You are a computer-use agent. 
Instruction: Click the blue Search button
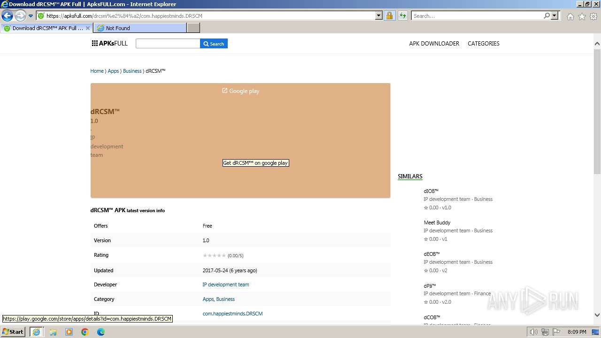(x=214, y=44)
